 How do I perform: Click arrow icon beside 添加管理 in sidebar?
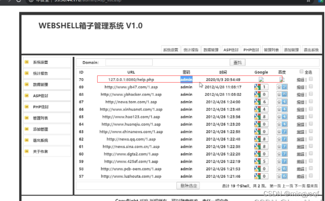pyautogui.click(x=27, y=129)
